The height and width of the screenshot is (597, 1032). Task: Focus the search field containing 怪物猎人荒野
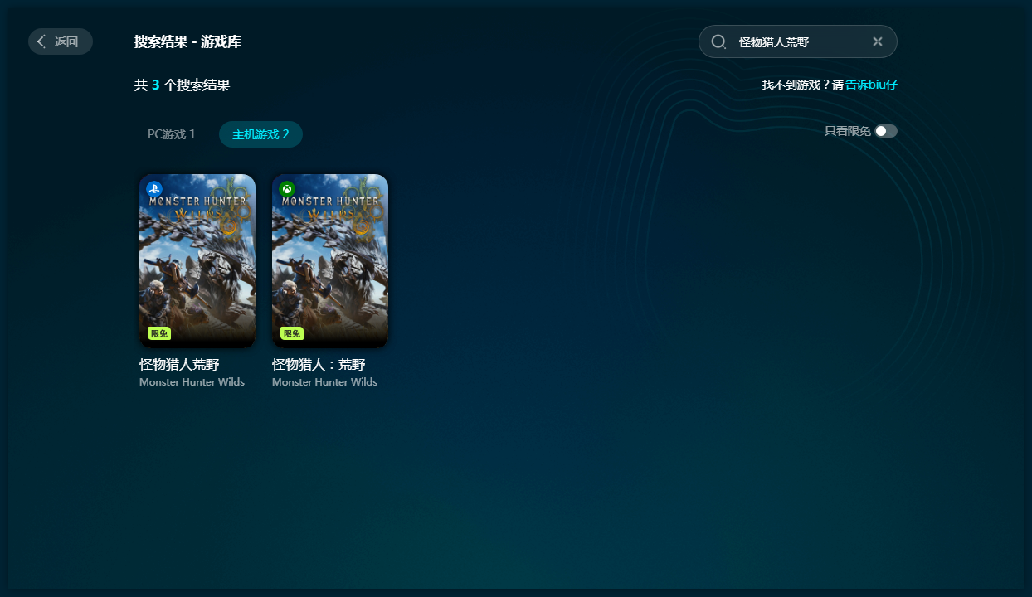[798, 41]
